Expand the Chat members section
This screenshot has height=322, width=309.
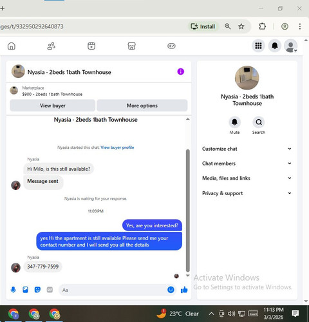click(247, 164)
